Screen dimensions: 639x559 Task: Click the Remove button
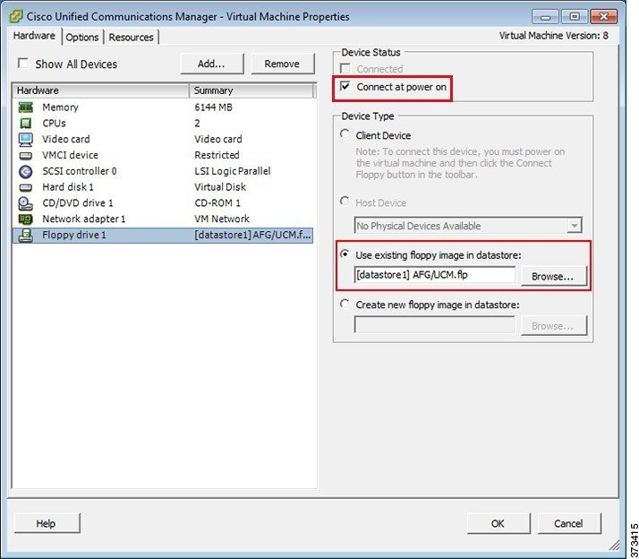(282, 64)
